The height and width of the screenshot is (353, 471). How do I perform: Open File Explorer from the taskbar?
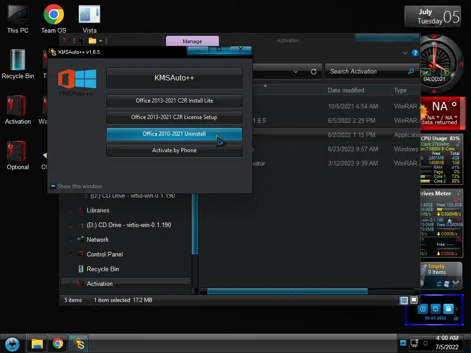(x=37, y=344)
